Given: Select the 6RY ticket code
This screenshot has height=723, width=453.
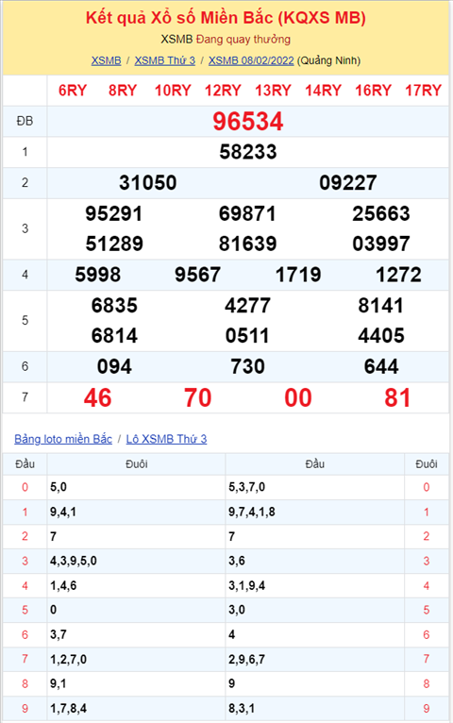Looking at the screenshot, I should point(73,91).
